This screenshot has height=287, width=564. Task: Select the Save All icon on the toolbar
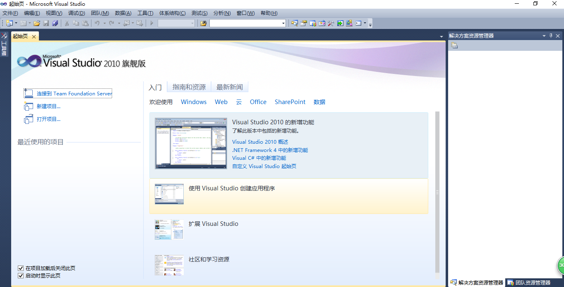pyautogui.click(x=56, y=23)
